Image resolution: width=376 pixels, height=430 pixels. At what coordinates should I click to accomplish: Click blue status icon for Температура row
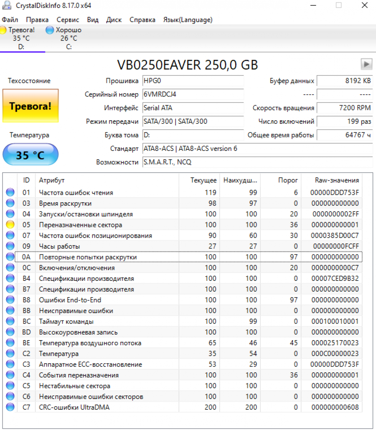coord(10,354)
